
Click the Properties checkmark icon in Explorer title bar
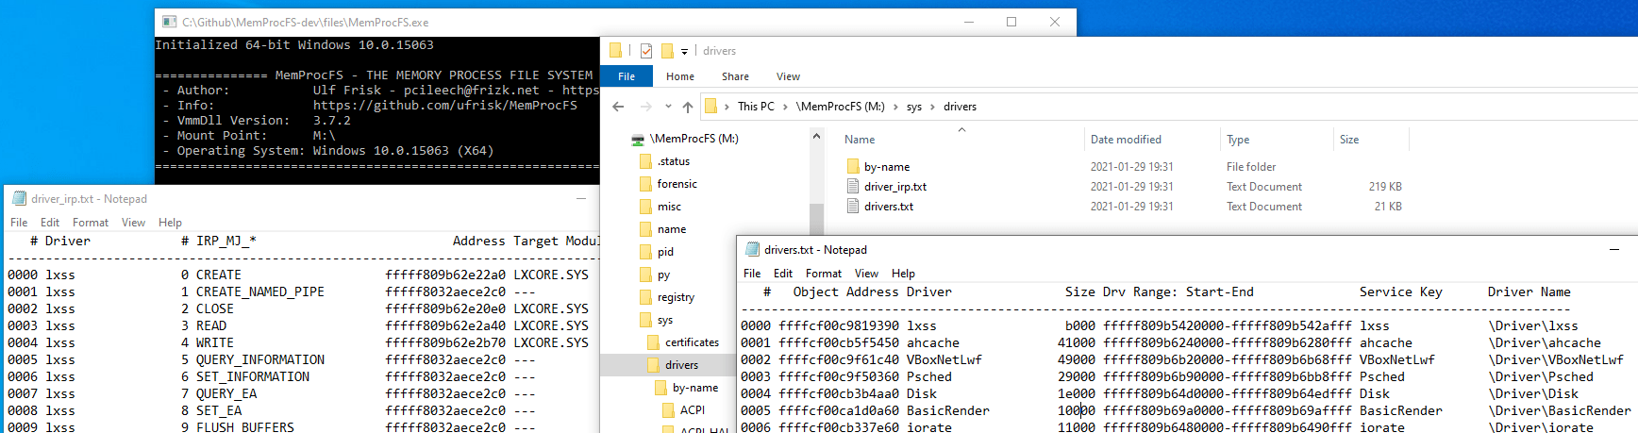[x=646, y=51]
